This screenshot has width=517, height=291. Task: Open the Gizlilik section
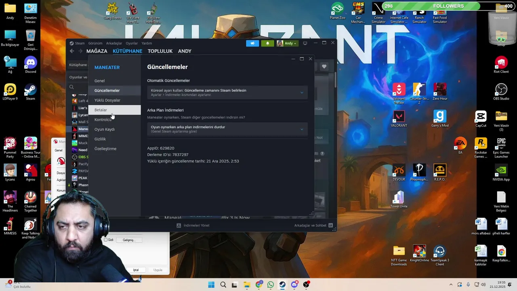pos(114,139)
